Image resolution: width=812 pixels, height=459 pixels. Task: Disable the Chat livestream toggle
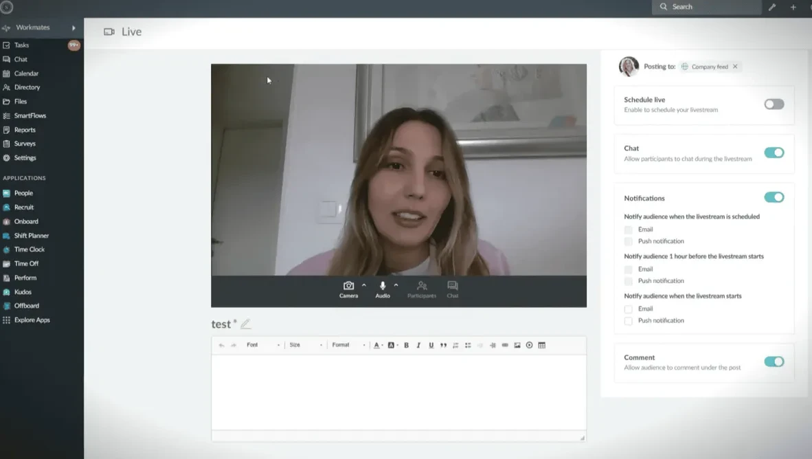[774, 153]
